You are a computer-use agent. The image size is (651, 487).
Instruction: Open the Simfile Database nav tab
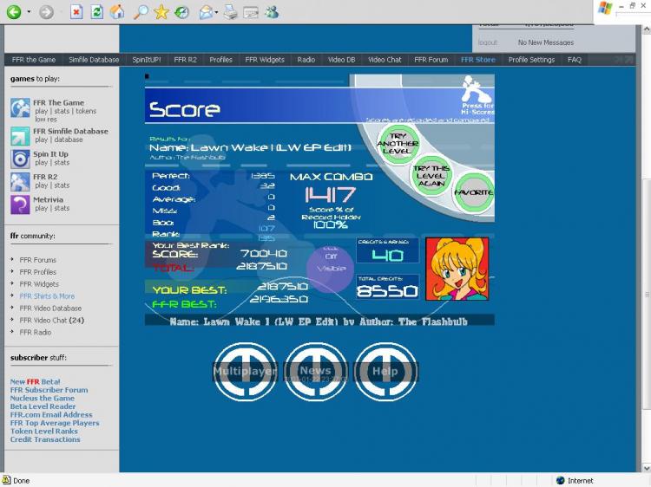[x=94, y=60]
